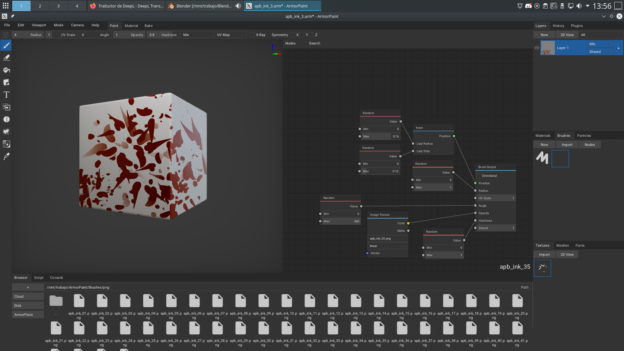Add a bookmark with the plus button
This screenshot has width=624, height=351.
[x=28, y=287]
